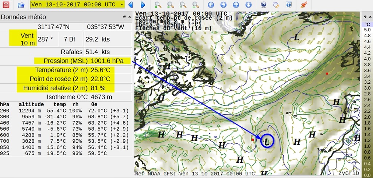This screenshot has width=373, height=178.
Task: Click the 500 hPa altitude row
Action: 64,129
